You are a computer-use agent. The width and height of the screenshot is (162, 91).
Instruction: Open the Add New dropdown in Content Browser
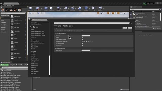[x=5, y=65]
